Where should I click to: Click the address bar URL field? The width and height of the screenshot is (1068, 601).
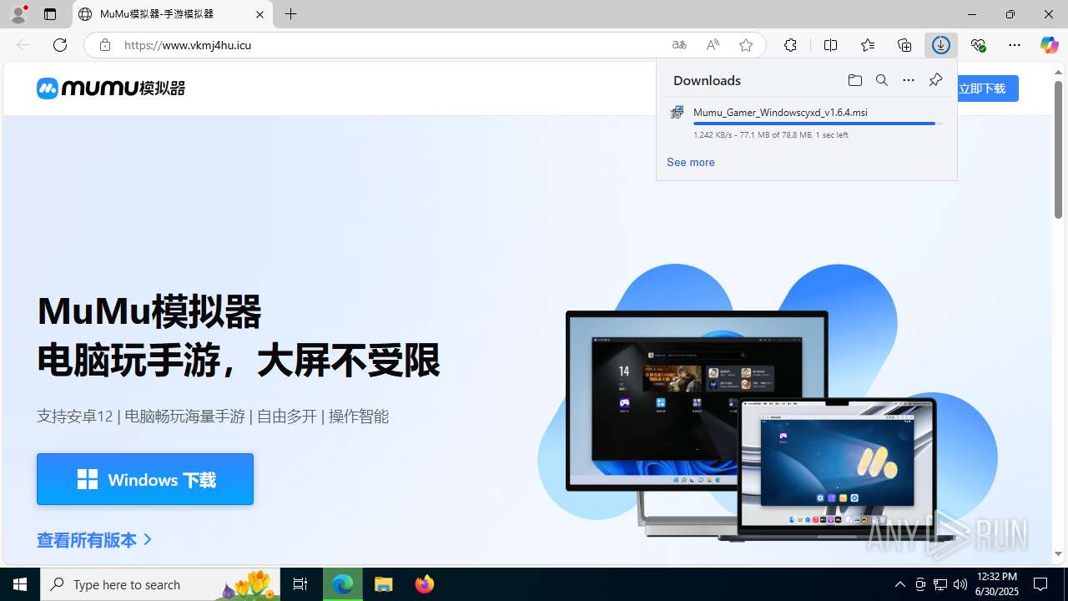coord(392,45)
